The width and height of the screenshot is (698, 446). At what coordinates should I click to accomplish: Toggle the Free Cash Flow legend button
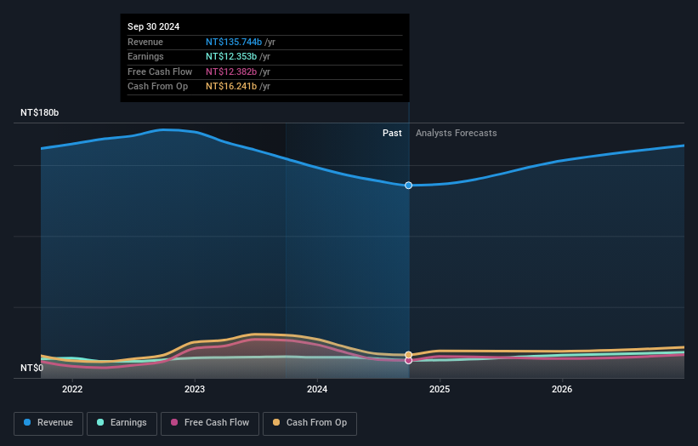point(210,423)
